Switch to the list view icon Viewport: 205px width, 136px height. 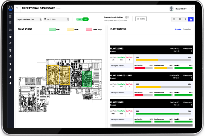(174, 19)
